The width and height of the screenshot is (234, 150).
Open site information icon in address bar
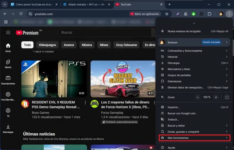(x=30, y=14)
